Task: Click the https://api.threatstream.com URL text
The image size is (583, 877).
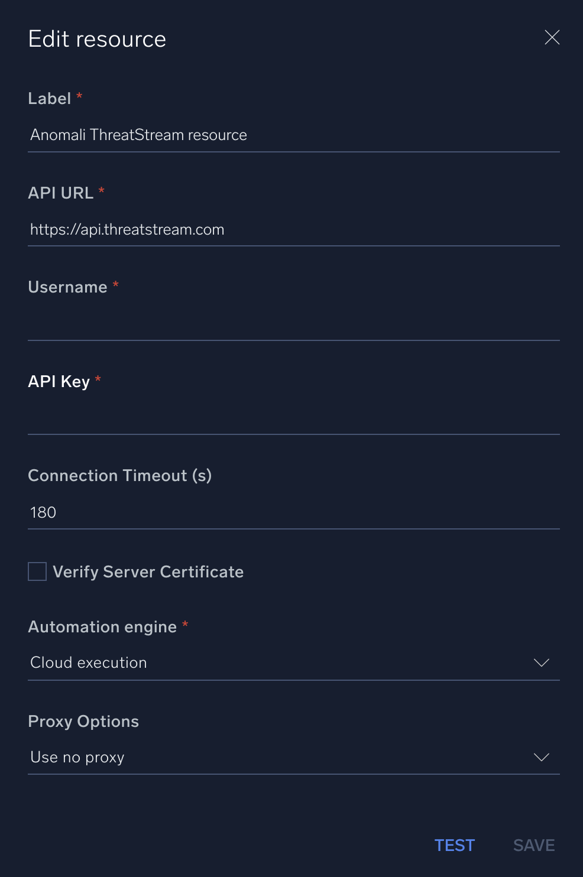Action: point(127,229)
